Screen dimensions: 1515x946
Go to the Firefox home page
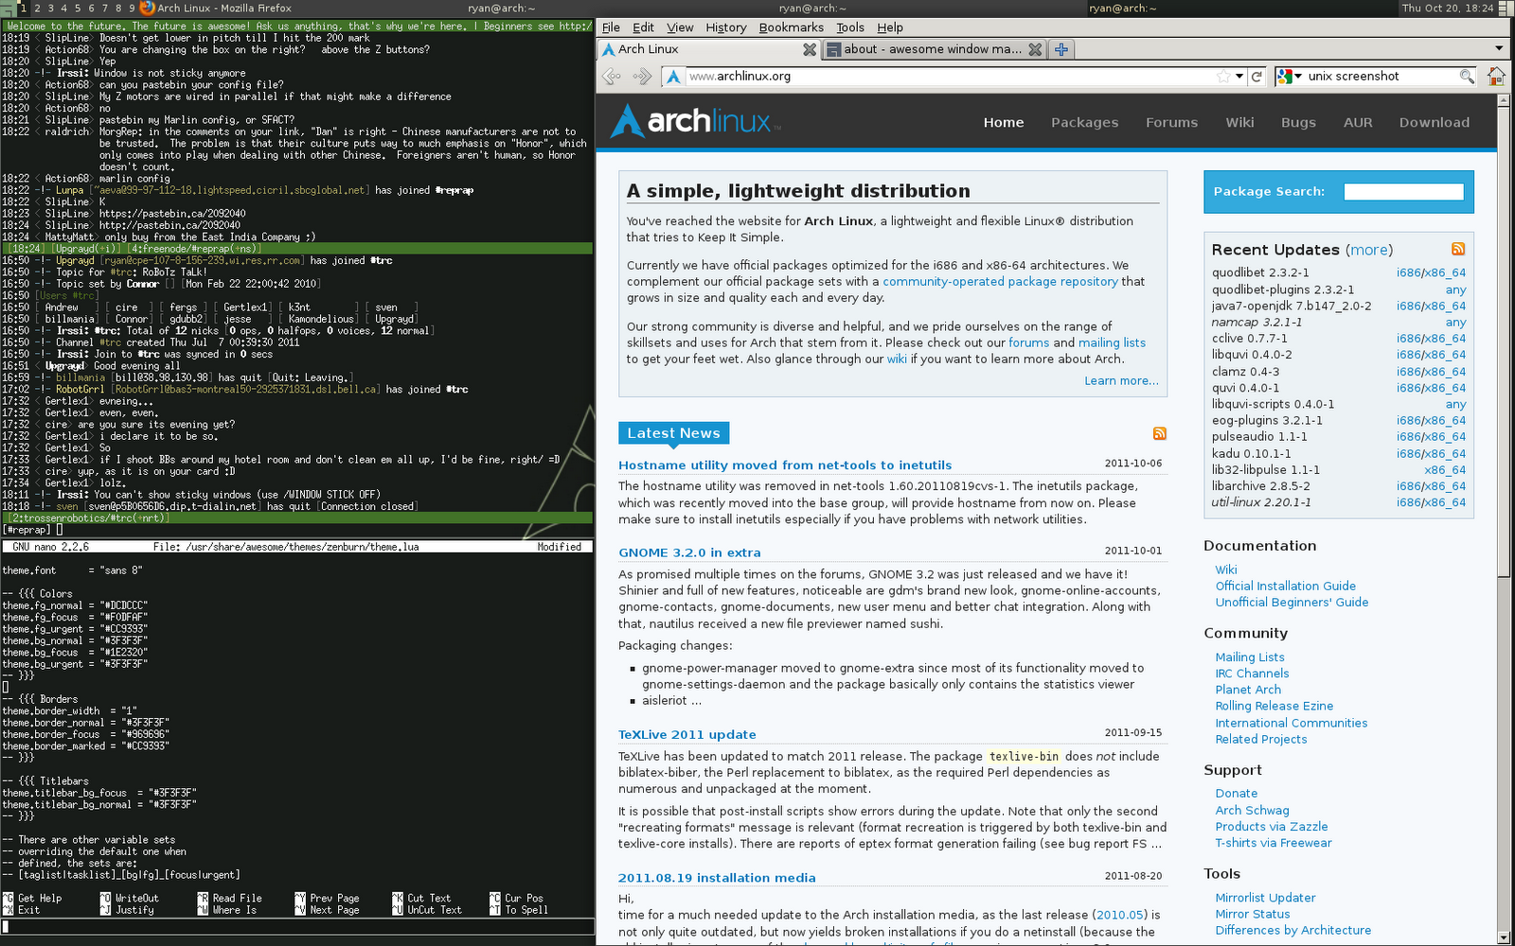[x=1496, y=76]
